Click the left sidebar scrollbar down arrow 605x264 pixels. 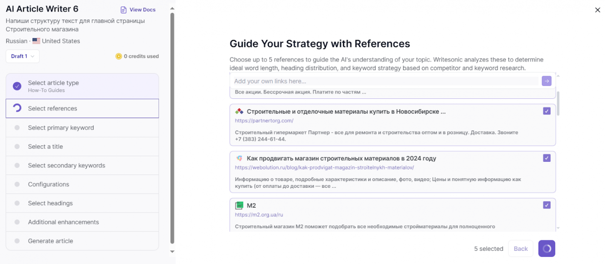click(172, 252)
